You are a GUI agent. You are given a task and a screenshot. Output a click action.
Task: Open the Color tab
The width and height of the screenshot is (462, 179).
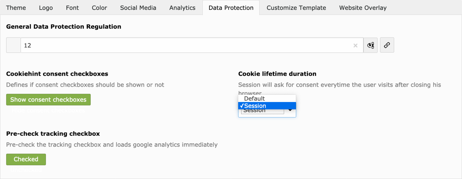(100, 8)
